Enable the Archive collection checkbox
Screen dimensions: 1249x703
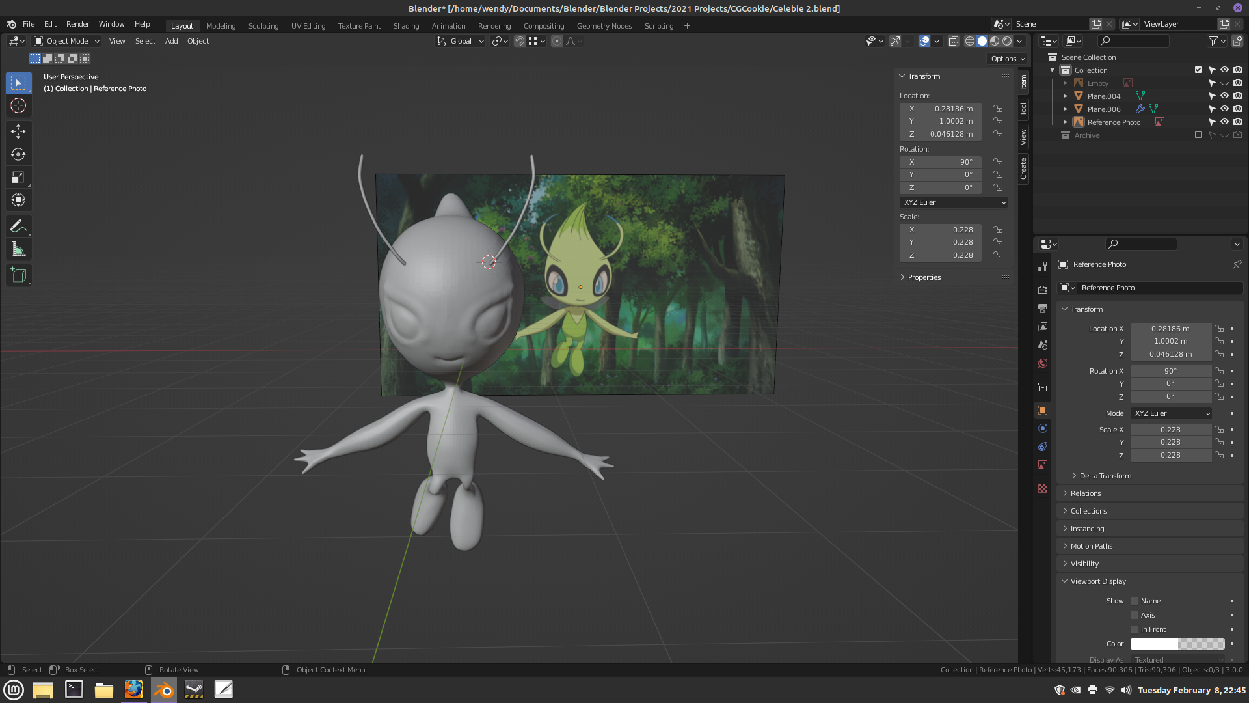coord(1198,135)
